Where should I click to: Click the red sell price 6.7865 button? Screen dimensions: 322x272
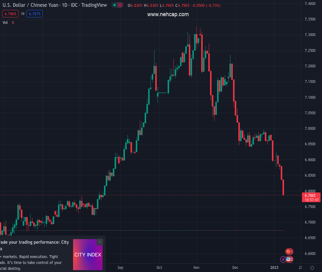pyautogui.click(x=10, y=14)
